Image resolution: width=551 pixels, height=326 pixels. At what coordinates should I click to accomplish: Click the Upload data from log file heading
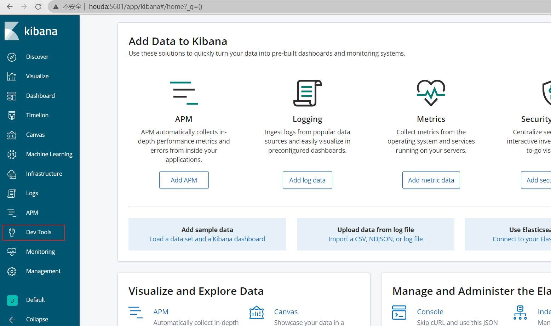375,230
